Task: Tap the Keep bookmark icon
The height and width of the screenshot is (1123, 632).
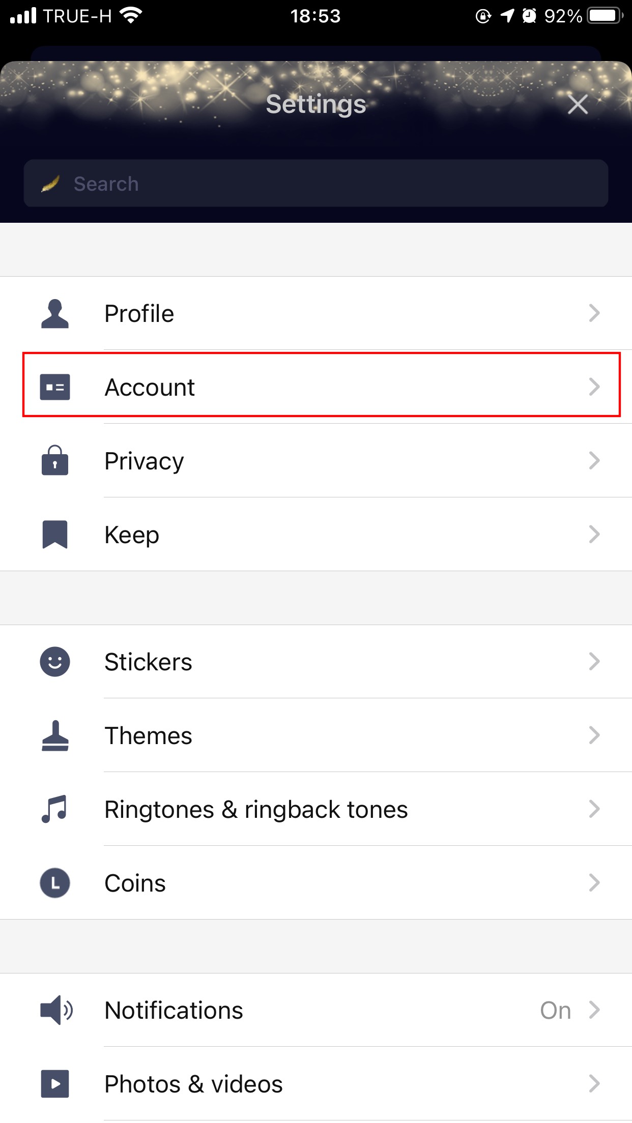Action: coord(55,534)
